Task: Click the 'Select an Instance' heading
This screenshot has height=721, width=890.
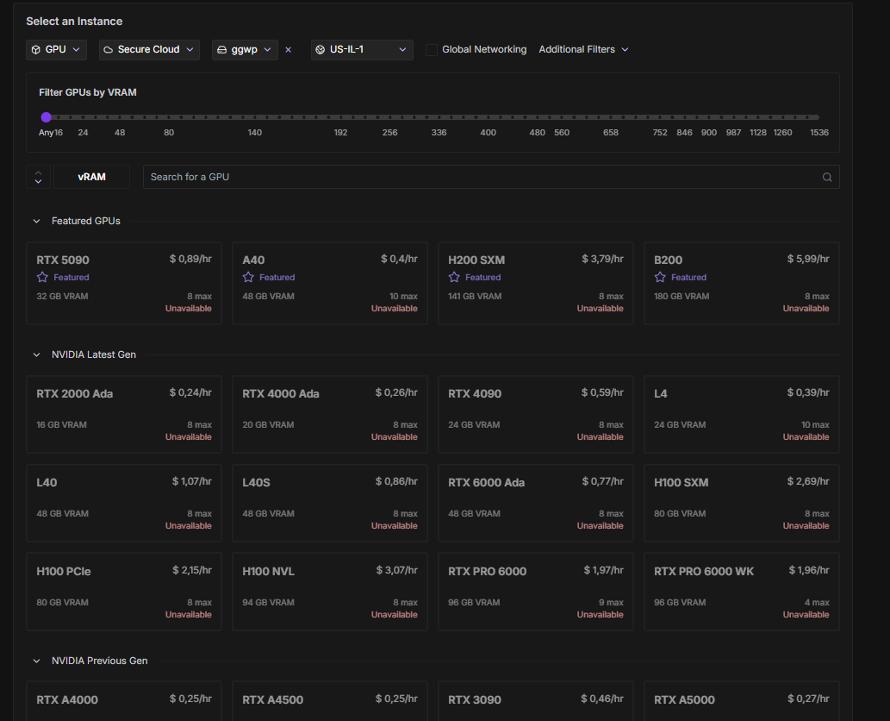Action: pos(74,21)
